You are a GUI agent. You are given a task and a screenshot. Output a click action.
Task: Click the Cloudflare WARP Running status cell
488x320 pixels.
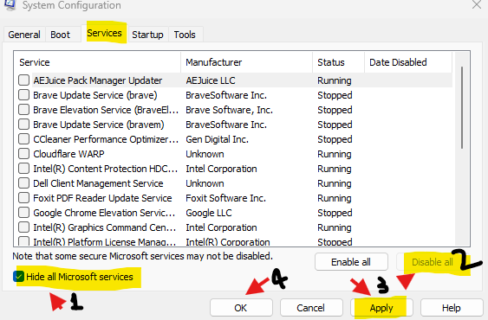click(x=335, y=154)
